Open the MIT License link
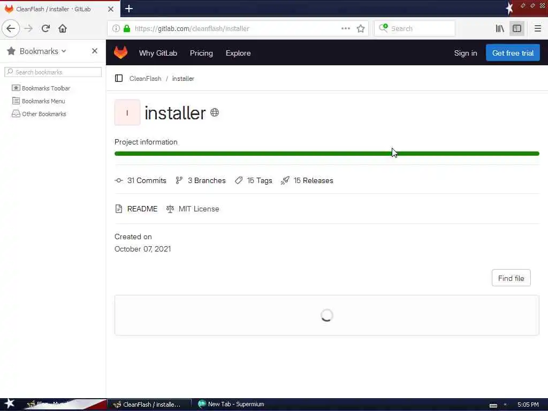The image size is (548, 411). [193, 209]
